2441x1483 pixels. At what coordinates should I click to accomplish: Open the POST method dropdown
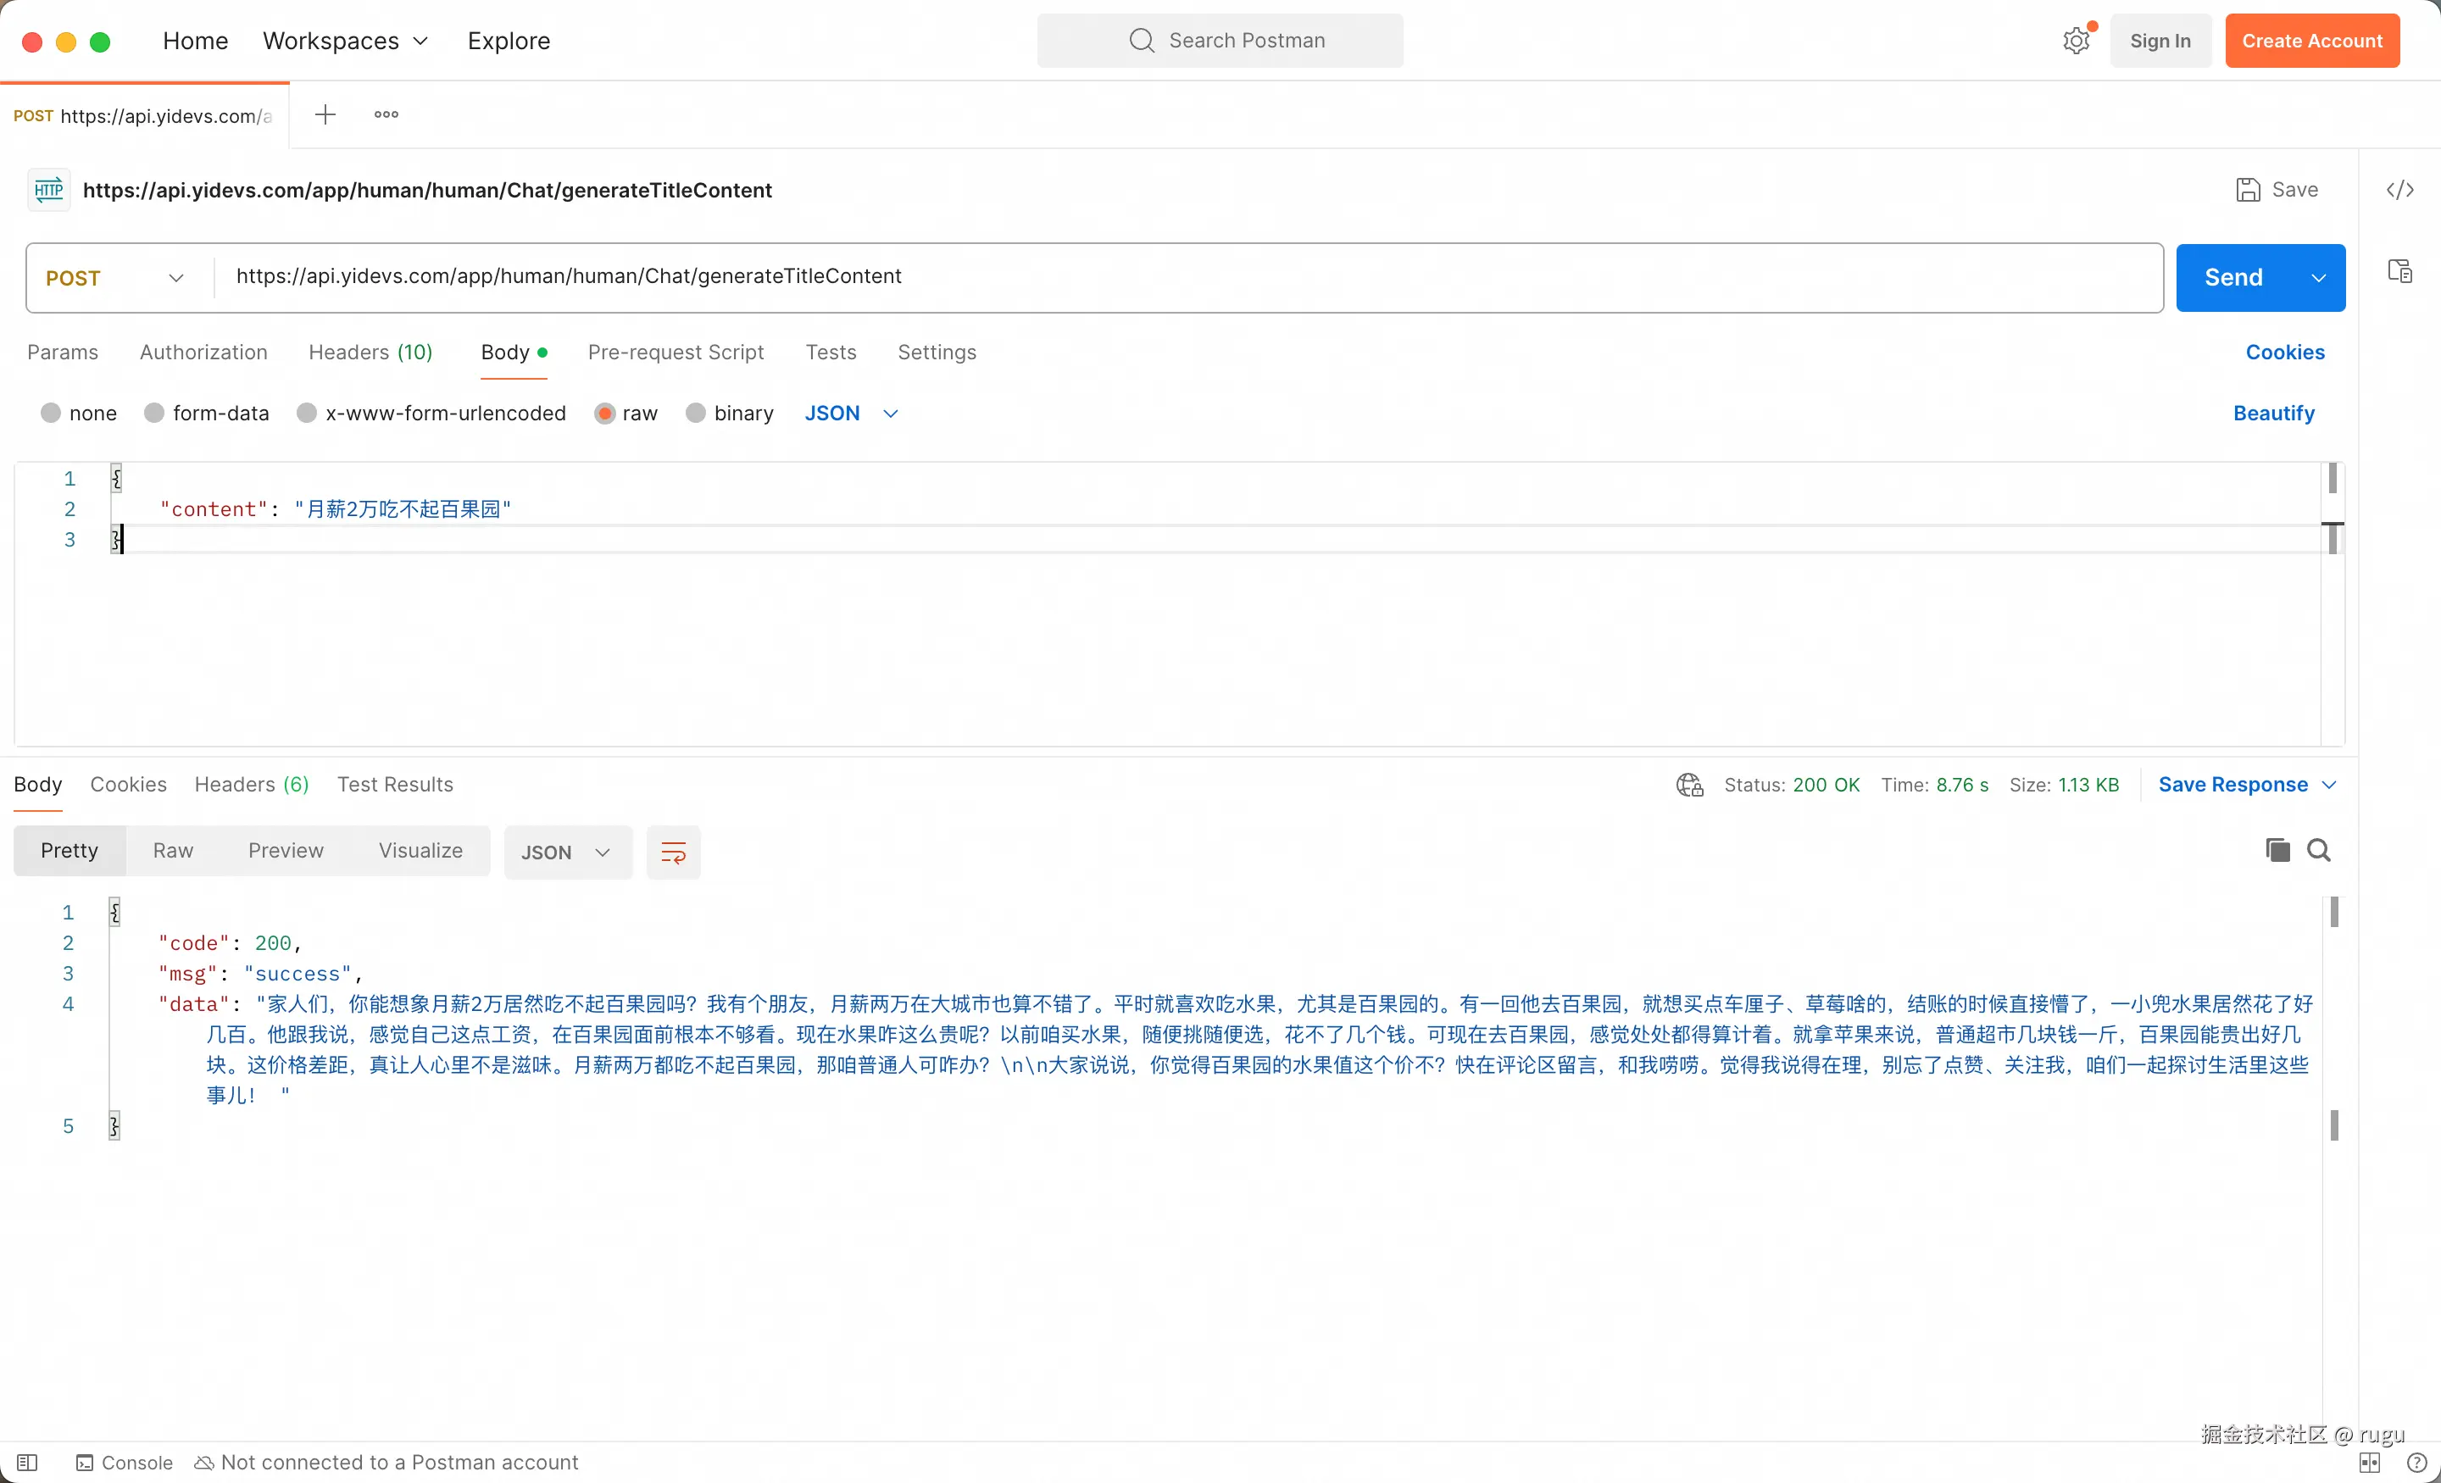click(115, 278)
